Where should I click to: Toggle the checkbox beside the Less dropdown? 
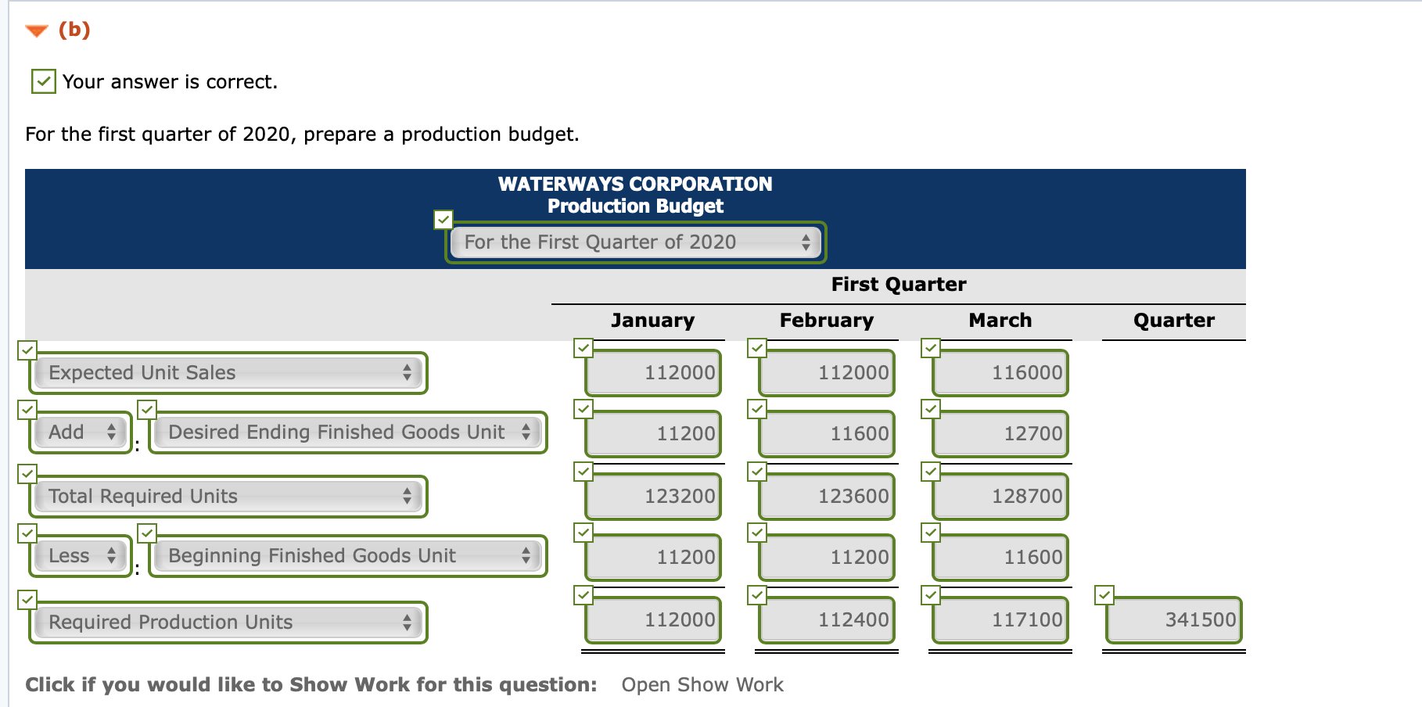pyautogui.click(x=27, y=533)
